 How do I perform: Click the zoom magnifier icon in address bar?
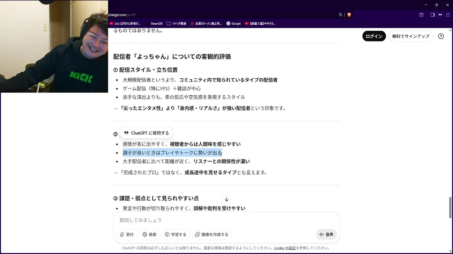point(340,15)
